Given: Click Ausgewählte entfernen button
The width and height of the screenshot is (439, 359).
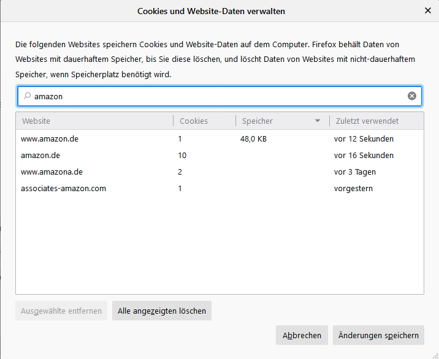Looking at the screenshot, I should [61, 311].
